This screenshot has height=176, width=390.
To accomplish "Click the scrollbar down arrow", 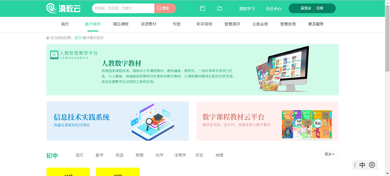I will point(387,173).
